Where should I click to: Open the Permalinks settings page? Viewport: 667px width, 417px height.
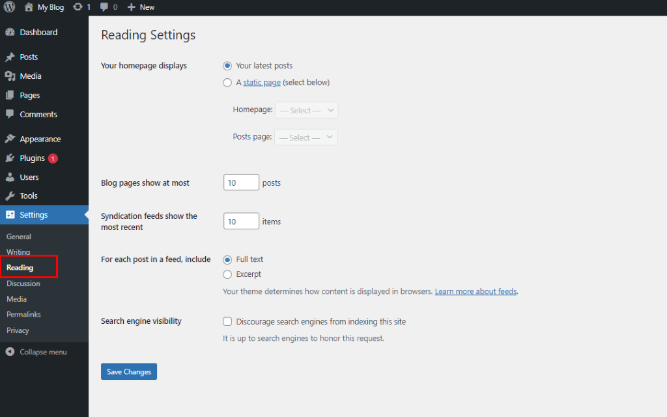click(23, 314)
